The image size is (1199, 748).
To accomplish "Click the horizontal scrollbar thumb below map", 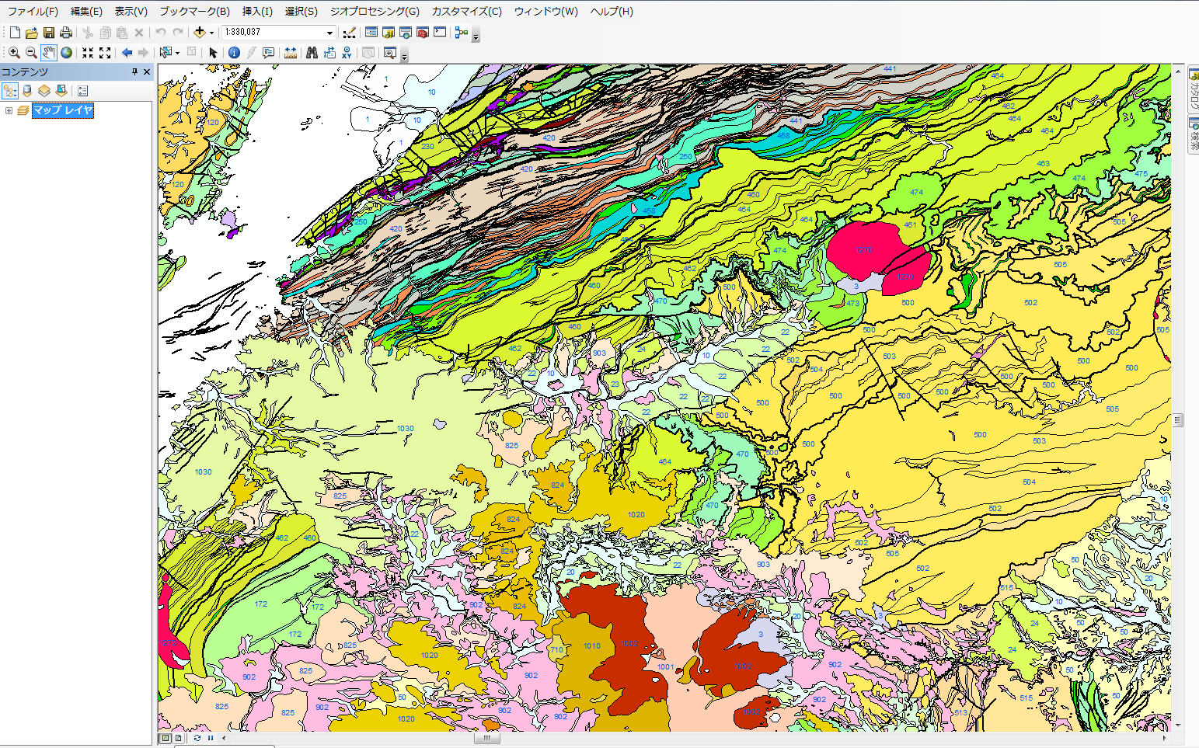I will pos(486,738).
